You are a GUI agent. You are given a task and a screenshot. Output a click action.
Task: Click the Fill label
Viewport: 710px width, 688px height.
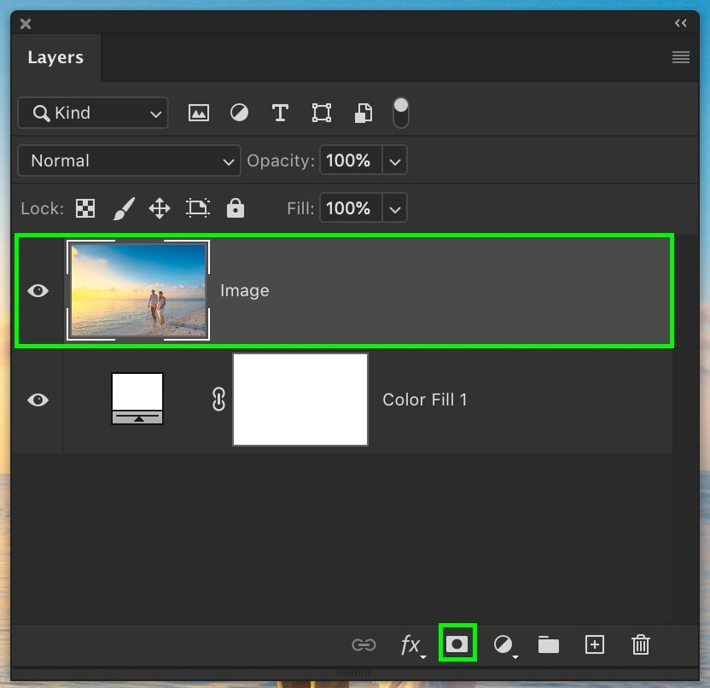(300, 208)
